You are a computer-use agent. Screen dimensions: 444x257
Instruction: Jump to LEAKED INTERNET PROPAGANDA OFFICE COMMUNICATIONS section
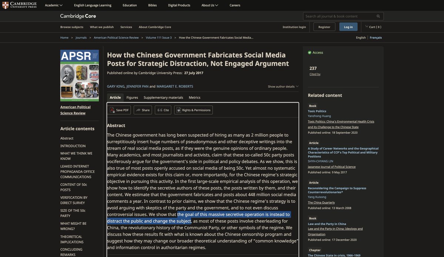pyautogui.click(x=77, y=171)
